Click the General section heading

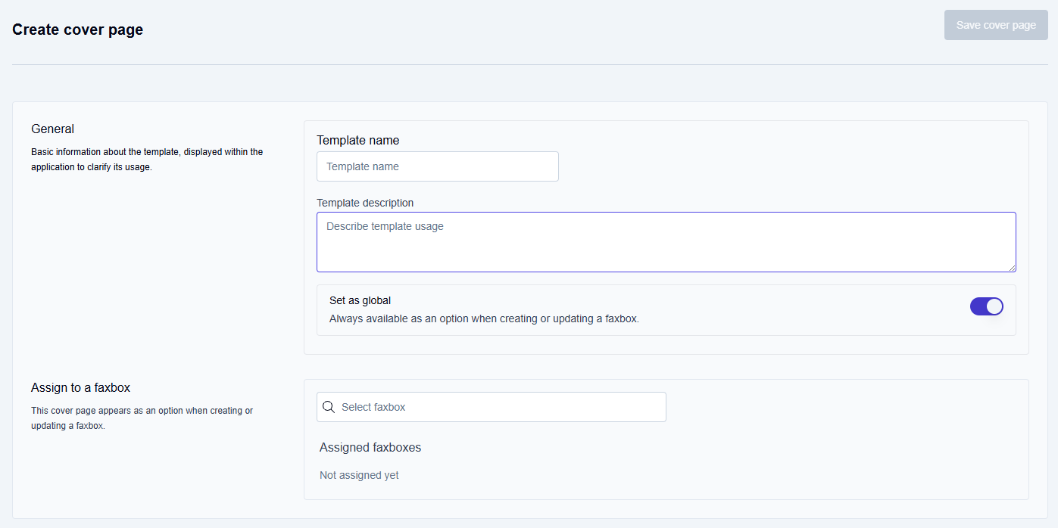pos(52,129)
